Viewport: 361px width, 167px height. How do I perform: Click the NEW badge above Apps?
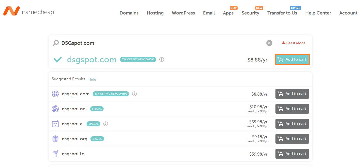point(233,8)
